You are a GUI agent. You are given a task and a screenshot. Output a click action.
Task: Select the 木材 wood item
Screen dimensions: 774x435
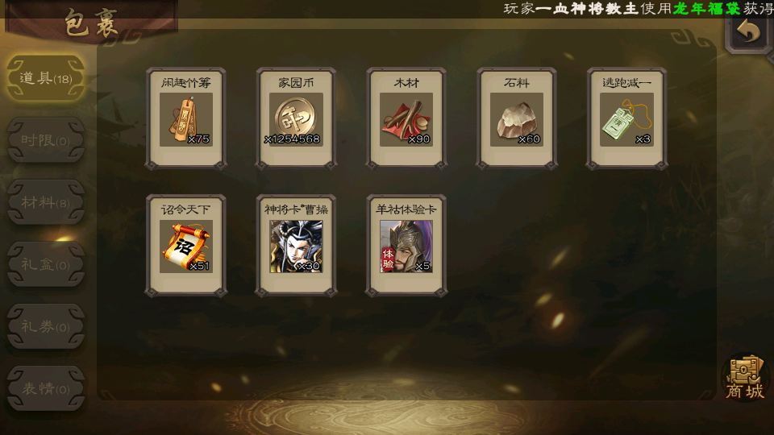coord(406,119)
